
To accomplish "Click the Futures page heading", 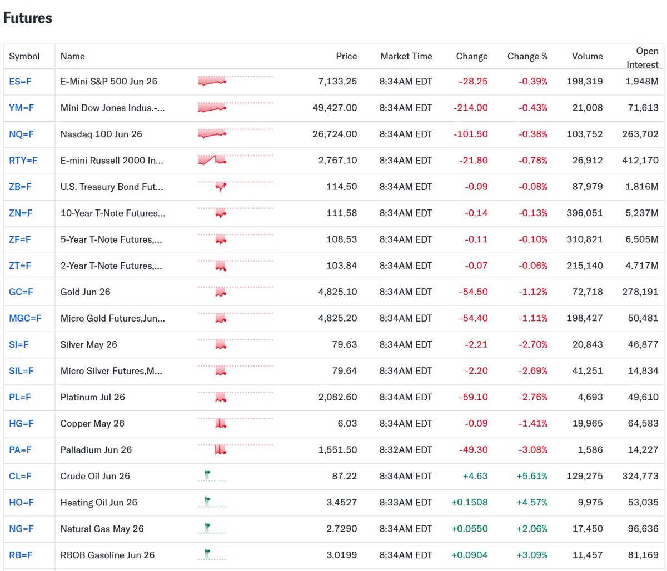I will tap(27, 18).
